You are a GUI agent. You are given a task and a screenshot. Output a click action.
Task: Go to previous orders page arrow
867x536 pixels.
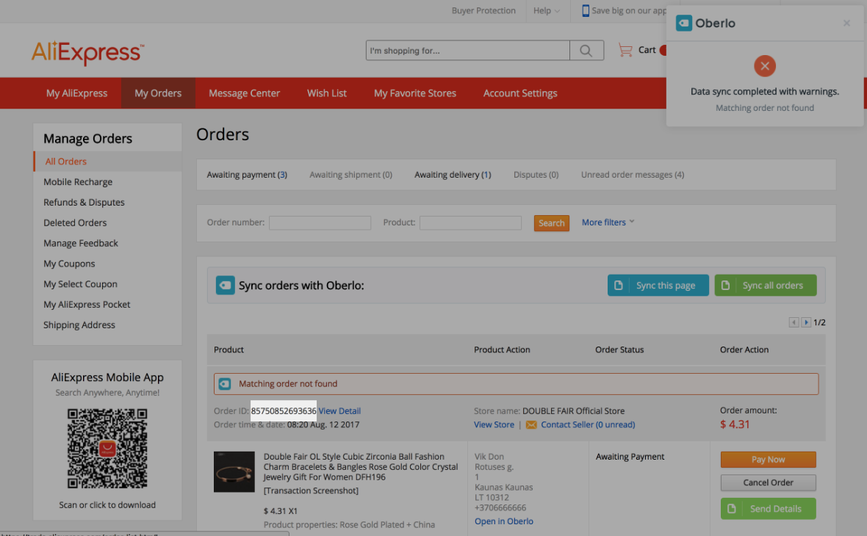[794, 322]
